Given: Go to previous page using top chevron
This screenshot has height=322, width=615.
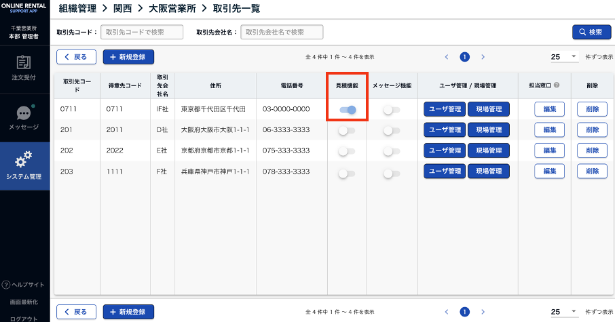Looking at the screenshot, I should [447, 57].
